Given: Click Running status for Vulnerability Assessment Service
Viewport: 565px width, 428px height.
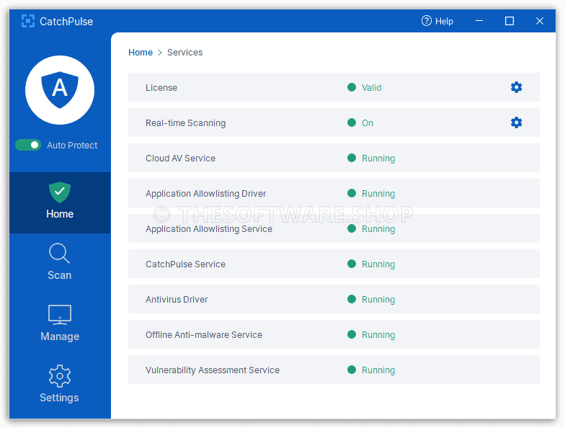Looking at the screenshot, I should tap(378, 370).
